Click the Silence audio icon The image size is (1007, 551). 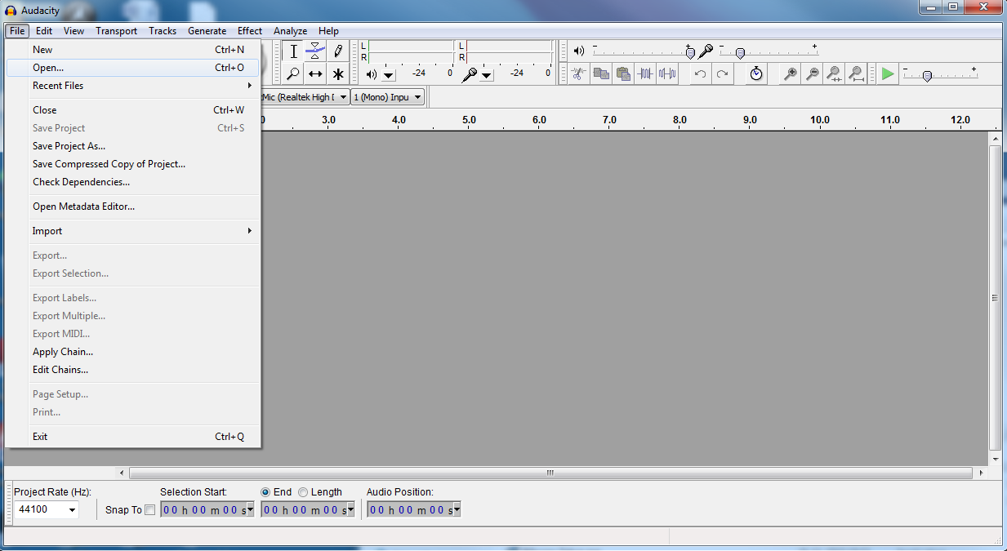[x=667, y=73]
